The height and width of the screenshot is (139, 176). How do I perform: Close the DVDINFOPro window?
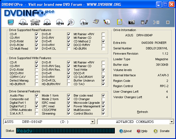coord(172,4)
